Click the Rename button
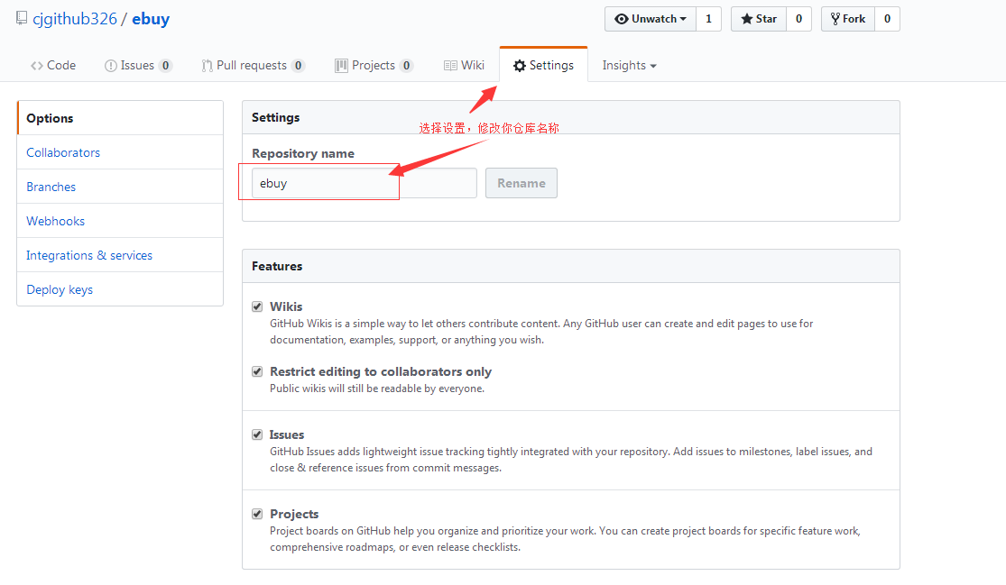Image resolution: width=1006 pixels, height=585 pixels. [521, 183]
